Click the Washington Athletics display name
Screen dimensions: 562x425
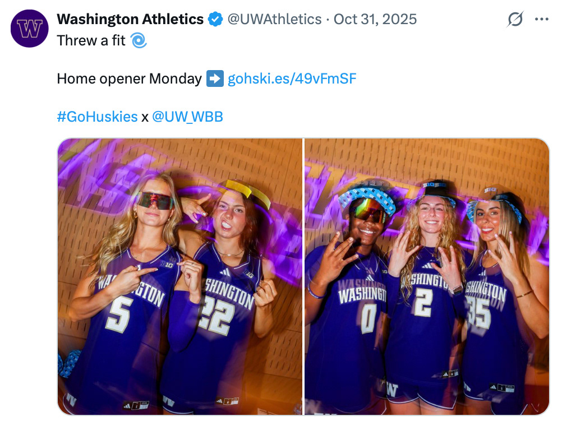[x=130, y=20]
